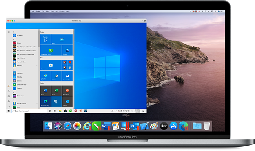Image resolution: width=255 pixels, height=151 pixels.
Task: Open the File menu
Action: (x=43, y=11)
